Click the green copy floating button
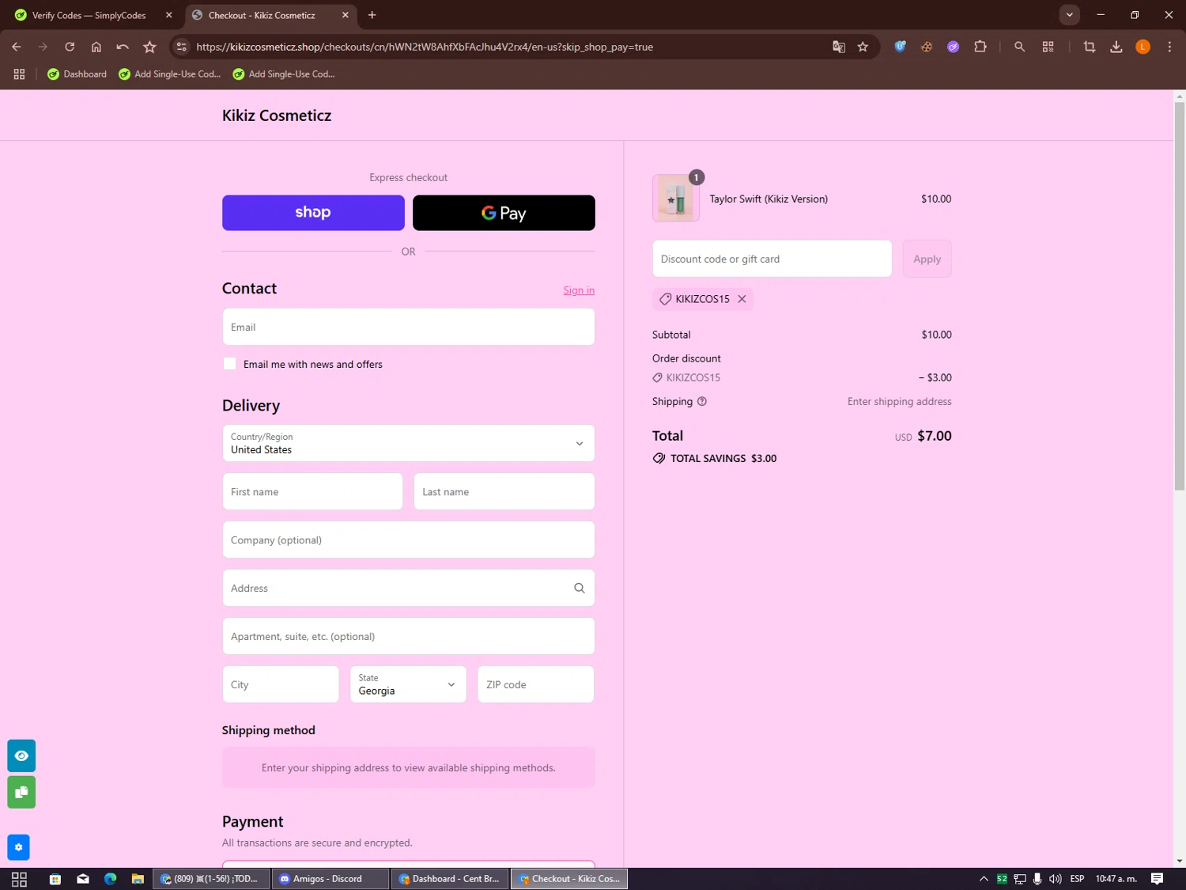This screenshot has height=890, width=1186. point(21,792)
